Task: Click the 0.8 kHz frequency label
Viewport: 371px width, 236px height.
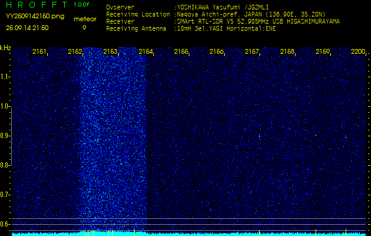Action: coord(5,165)
